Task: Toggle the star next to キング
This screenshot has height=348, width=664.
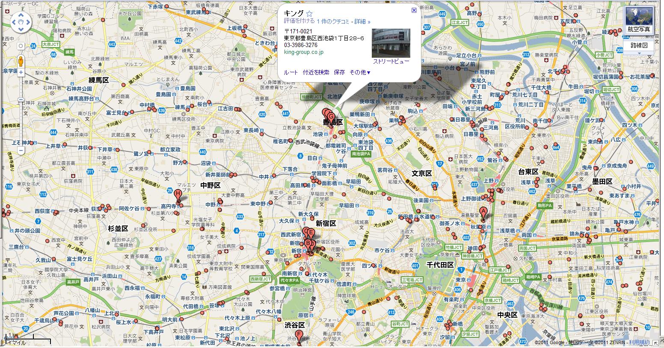Action: (x=309, y=14)
